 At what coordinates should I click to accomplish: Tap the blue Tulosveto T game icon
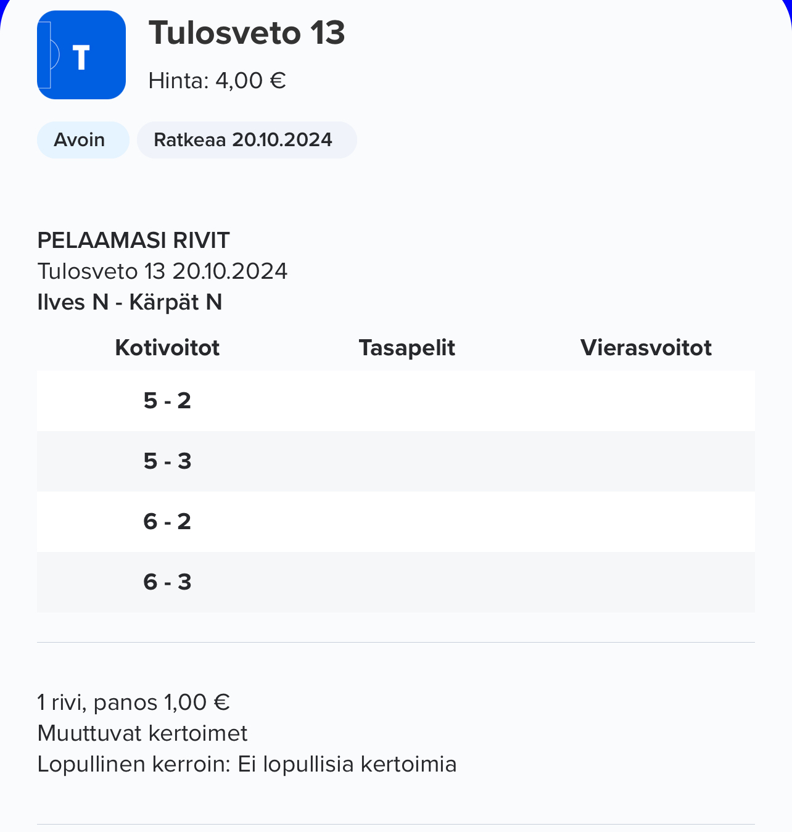click(x=81, y=55)
